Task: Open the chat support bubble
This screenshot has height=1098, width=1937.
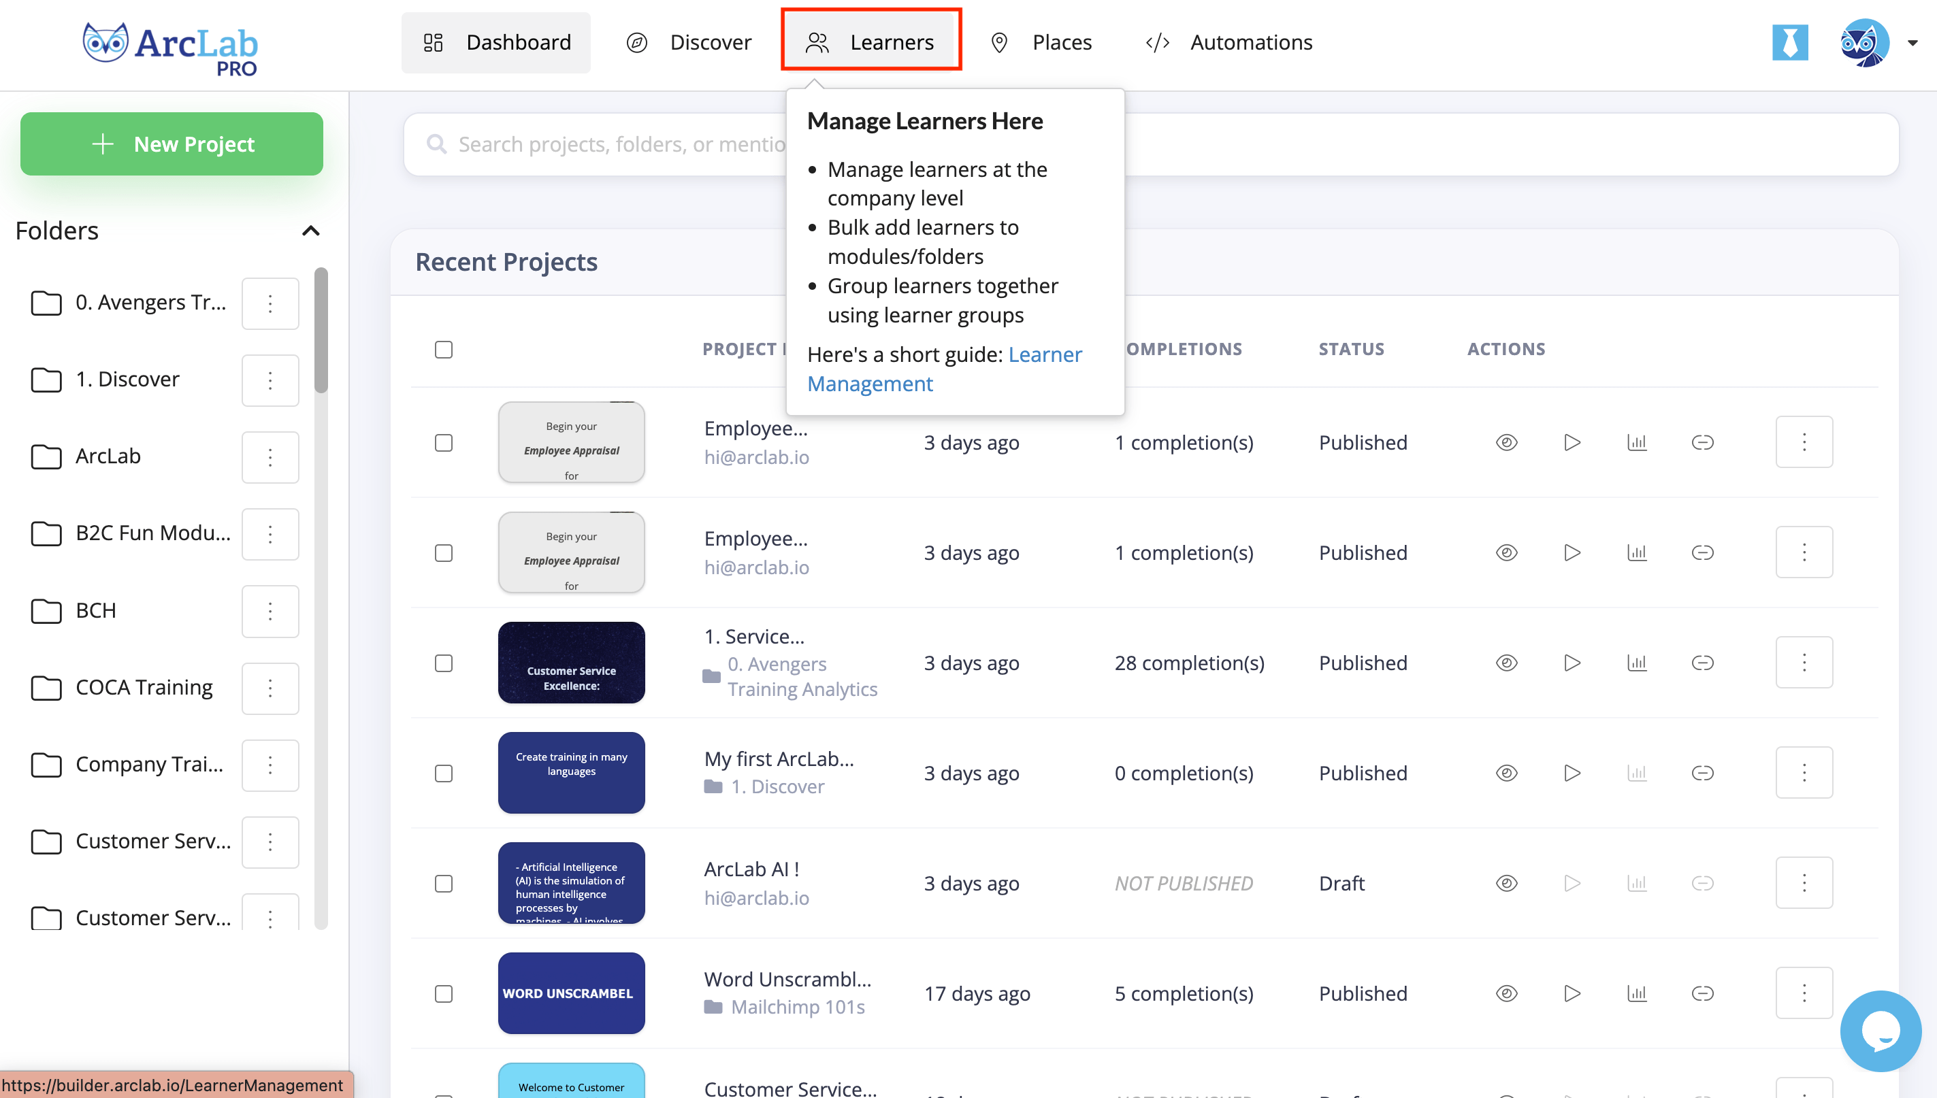Action: point(1881,1031)
